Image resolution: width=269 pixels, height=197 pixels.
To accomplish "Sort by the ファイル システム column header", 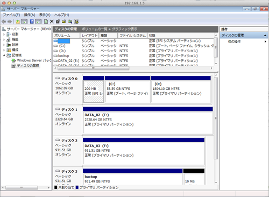I will click(132, 36).
